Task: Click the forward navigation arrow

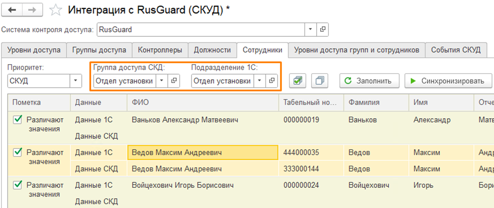Action: (x=31, y=10)
